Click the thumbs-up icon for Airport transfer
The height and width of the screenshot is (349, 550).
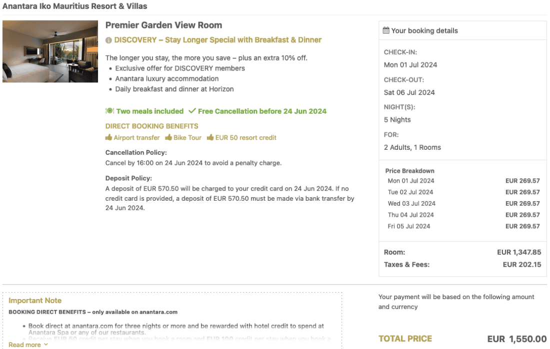tap(108, 138)
